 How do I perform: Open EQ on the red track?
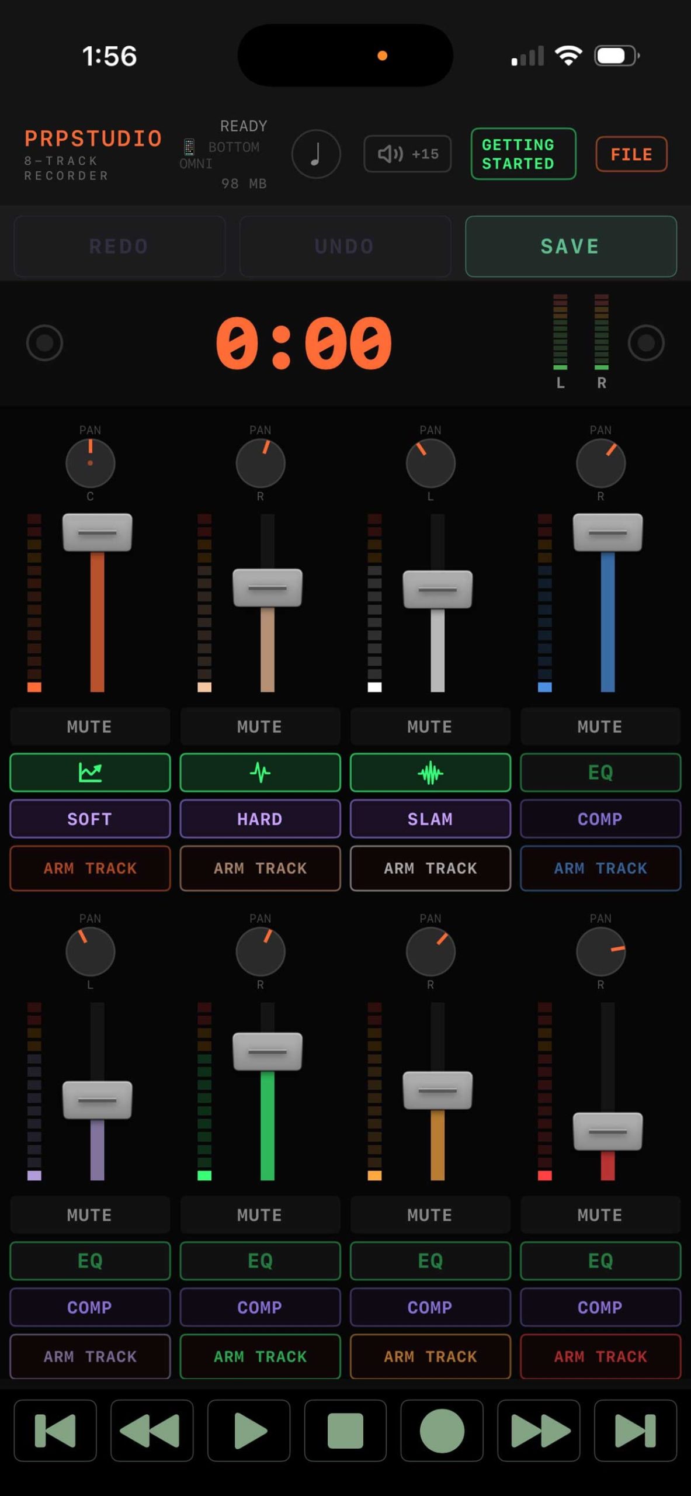click(600, 1261)
